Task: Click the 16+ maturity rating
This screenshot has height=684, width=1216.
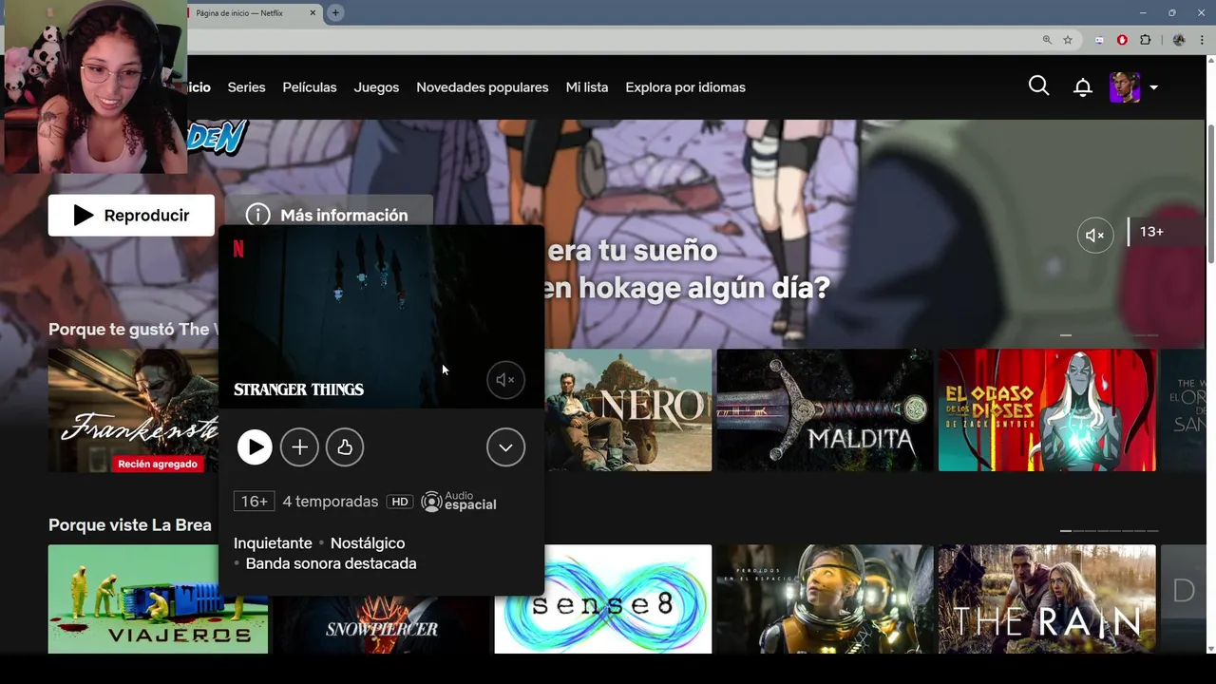Action: click(254, 502)
